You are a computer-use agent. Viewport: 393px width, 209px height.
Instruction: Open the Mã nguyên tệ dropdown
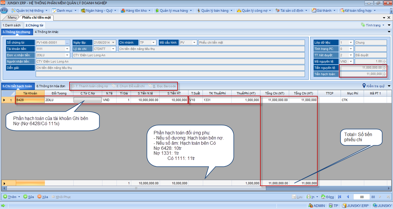[351, 61]
